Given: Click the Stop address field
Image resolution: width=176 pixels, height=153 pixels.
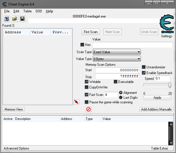Looking at the screenshot, I should point(117,76).
